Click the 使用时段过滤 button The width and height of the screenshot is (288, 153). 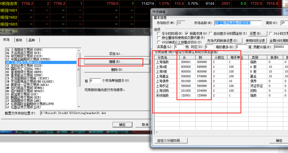pos(255,41)
